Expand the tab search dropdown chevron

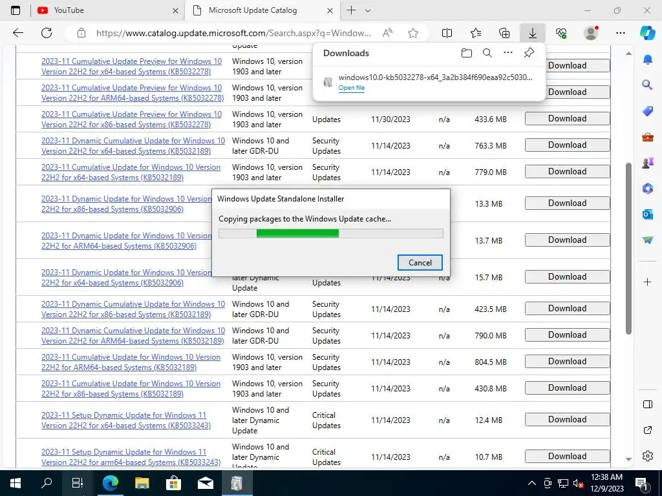tap(368, 10)
